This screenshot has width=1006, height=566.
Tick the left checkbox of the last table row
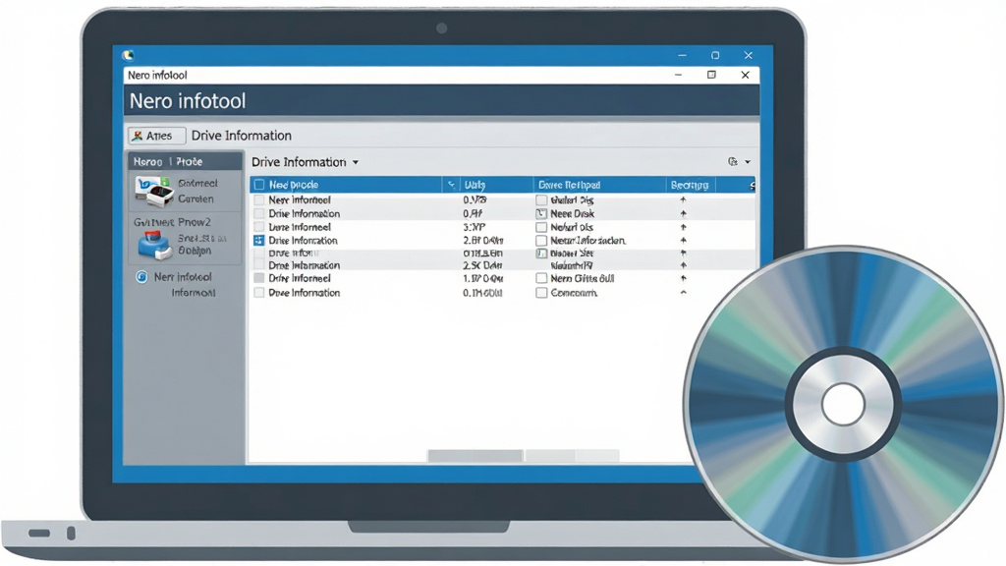[259, 293]
